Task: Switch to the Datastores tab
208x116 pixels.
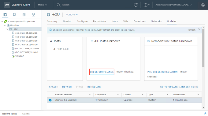Action: coord(139,21)
